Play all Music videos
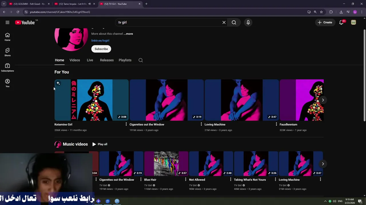The width and height of the screenshot is (366, 205). click(100, 144)
